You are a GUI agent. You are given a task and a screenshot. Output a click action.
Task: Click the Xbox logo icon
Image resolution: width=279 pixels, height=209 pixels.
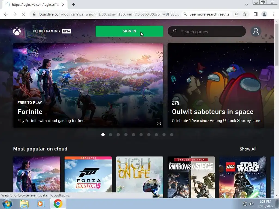click(17, 31)
